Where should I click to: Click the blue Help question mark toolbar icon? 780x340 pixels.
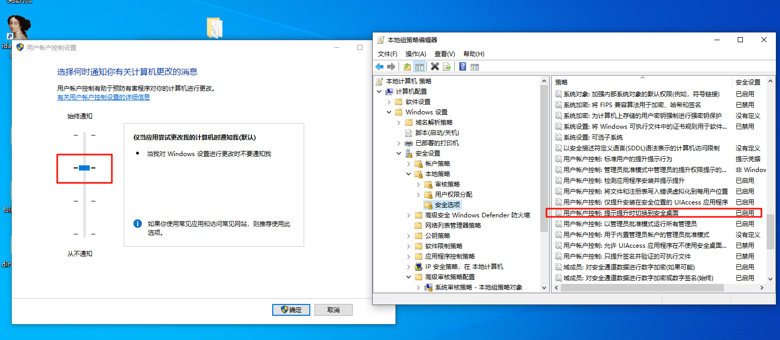click(x=463, y=66)
